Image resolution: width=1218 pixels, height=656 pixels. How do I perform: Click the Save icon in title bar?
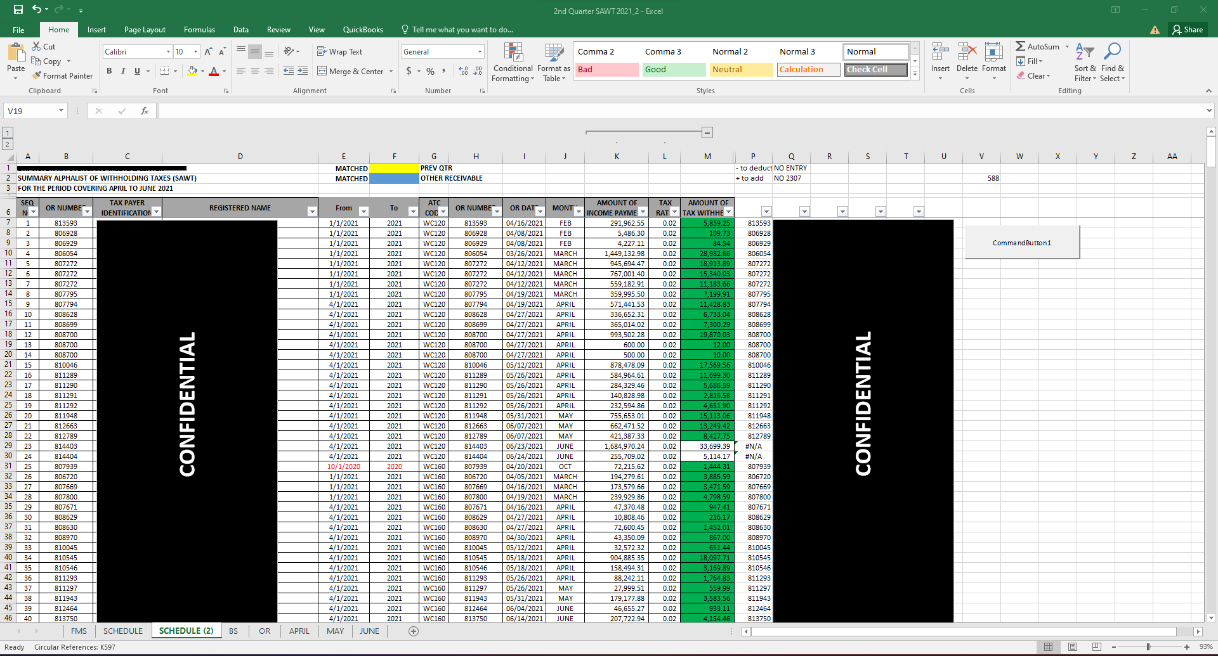pos(18,10)
